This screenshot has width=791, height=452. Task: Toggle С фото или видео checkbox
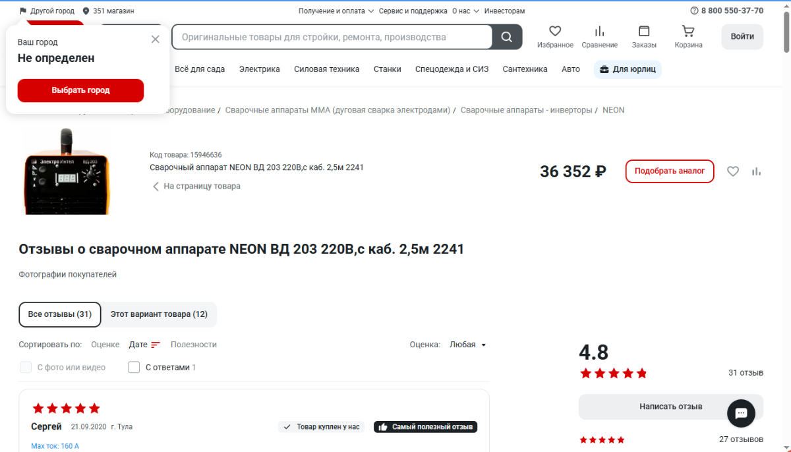point(25,367)
